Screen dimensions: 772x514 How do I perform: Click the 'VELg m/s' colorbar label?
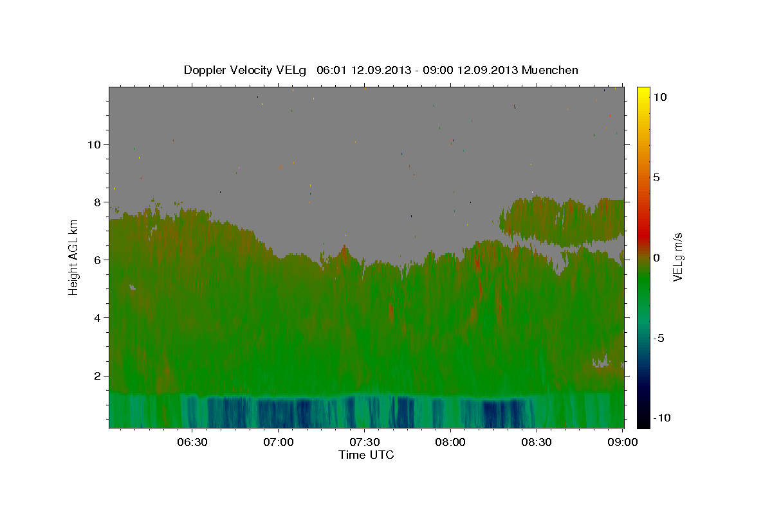coord(677,258)
